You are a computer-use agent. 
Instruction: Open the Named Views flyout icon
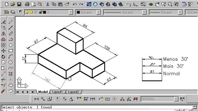pyautogui.click(x=143, y=4)
